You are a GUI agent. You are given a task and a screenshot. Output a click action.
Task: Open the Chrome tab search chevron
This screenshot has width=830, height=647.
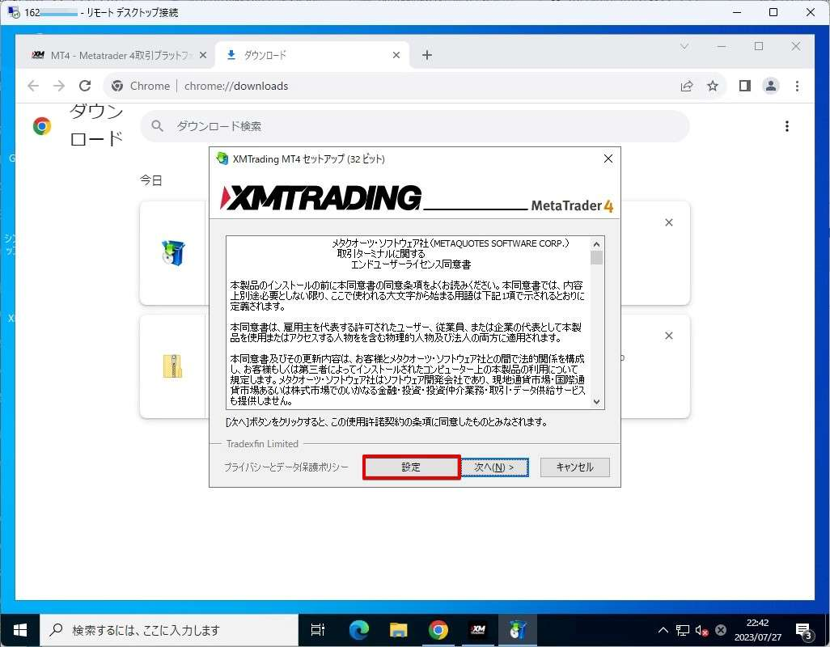tap(684, 47)
